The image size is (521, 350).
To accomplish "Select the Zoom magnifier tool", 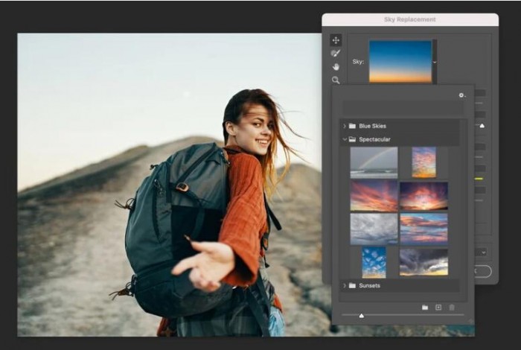I will click(336, 80).
